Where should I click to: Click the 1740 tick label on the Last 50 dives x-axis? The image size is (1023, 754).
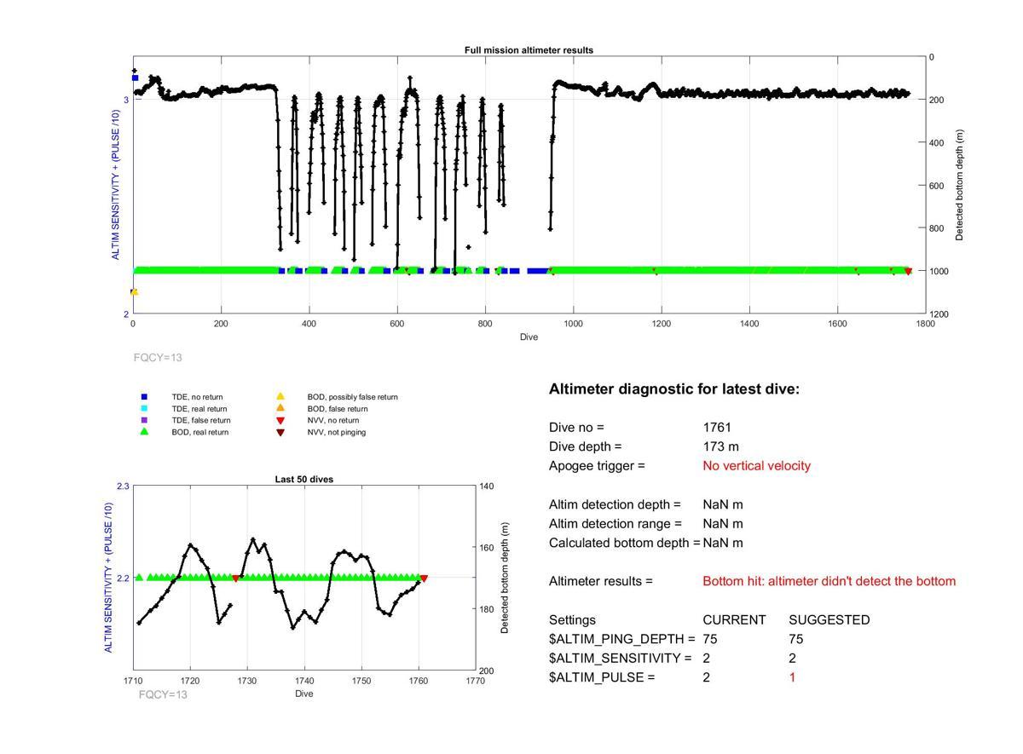point(304,681)
